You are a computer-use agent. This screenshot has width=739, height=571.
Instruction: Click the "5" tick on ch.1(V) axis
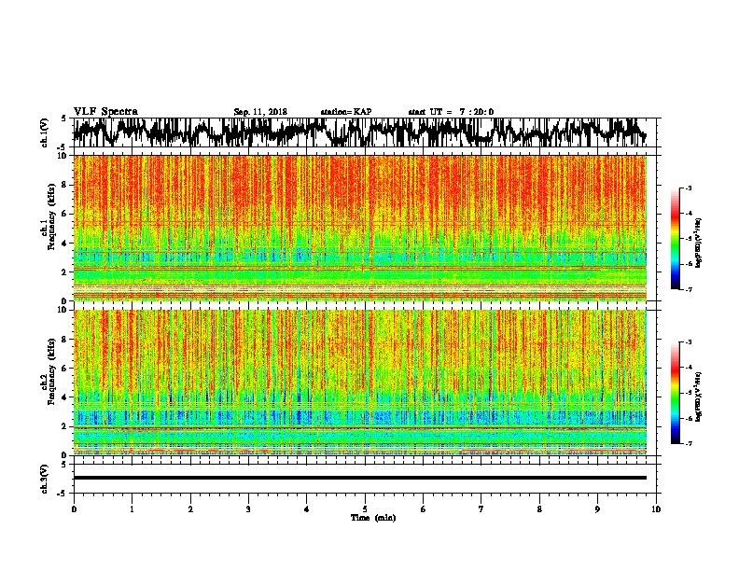[x=63, y=118]
